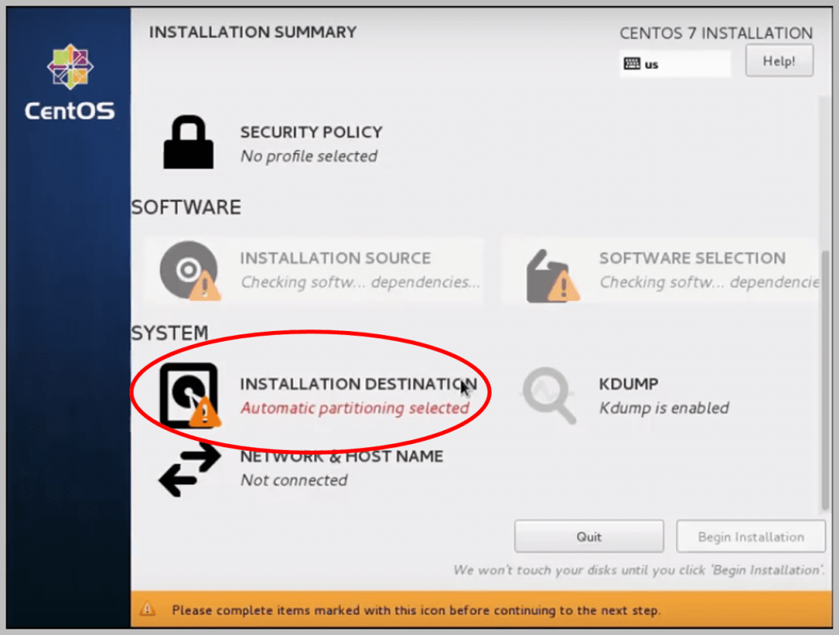Click the Help! button

(x=779, y=61)
